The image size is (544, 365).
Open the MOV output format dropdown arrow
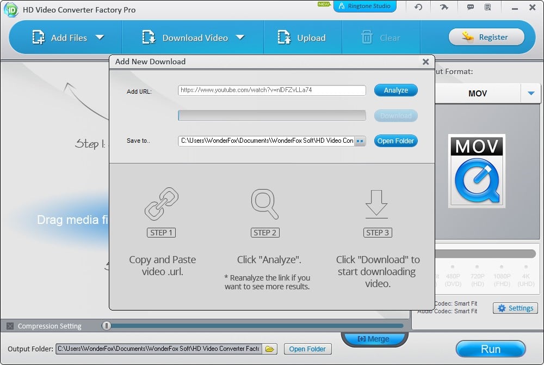(x=531, y=94)
